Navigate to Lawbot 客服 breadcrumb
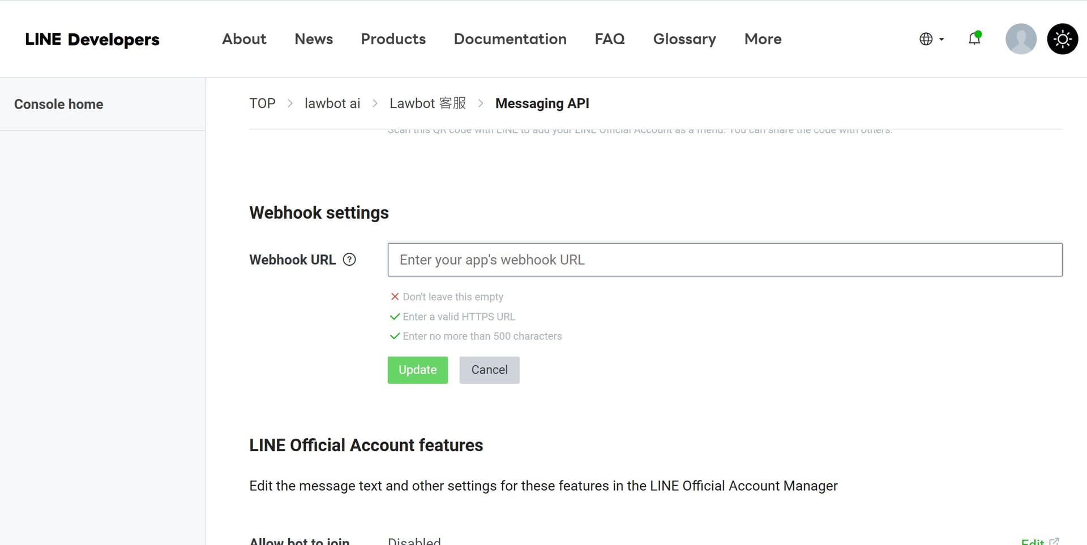The height and width of the screenshot is (545, 1087). point(427,103)
